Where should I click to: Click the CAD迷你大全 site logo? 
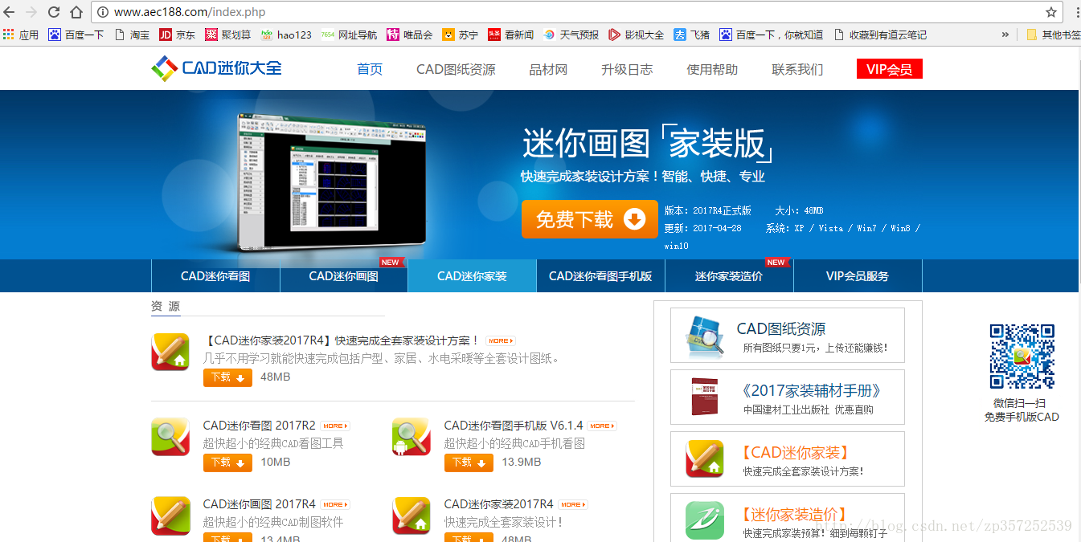pyautogui.click(x=216, y=68)
